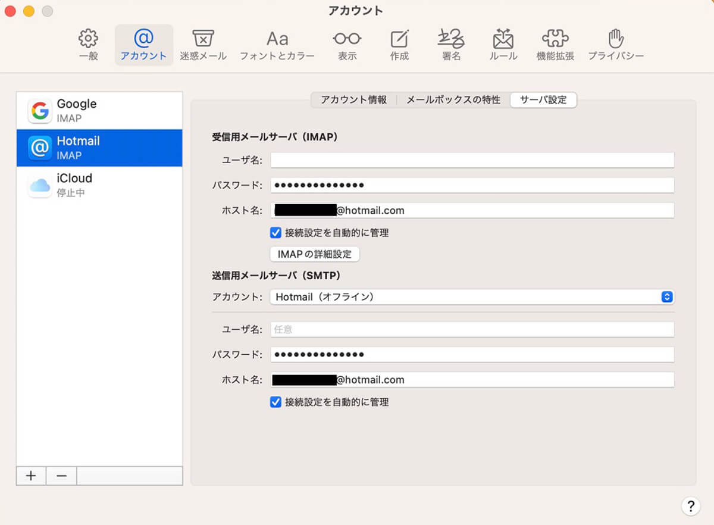This screenshot has width=714, height=525.
Task: Click the IMAPの詳細設定 button
Action: tap(315, 254)
